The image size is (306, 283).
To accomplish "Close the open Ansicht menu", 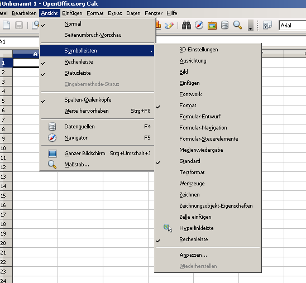I will pos(50,13).
